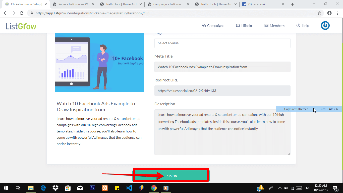Click the site padlock icon
Screen dimensions: 343x193
[x=32, y=13]
